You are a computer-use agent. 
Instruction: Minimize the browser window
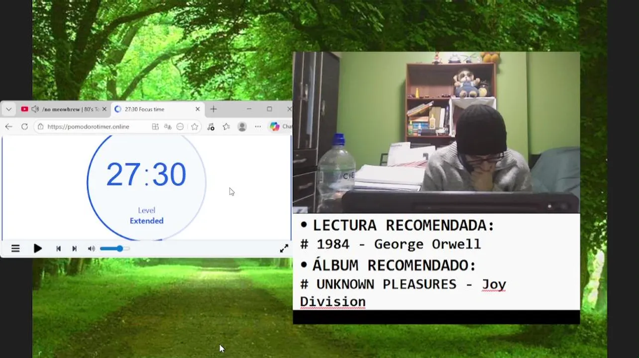249,109
